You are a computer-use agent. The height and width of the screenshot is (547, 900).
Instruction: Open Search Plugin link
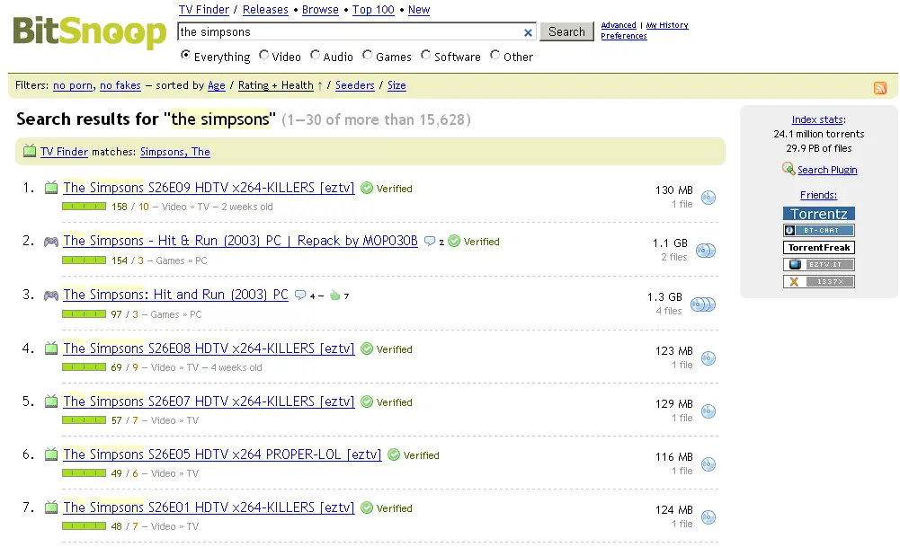point(827,171)
